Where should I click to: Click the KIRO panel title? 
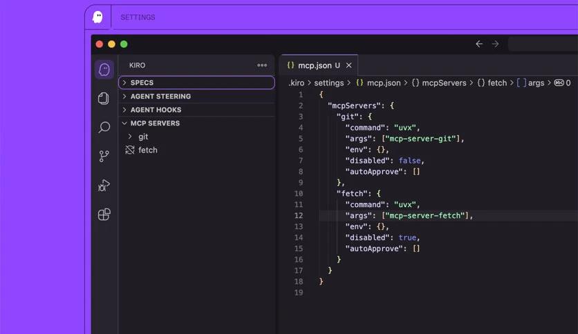[x=137, y=65]
